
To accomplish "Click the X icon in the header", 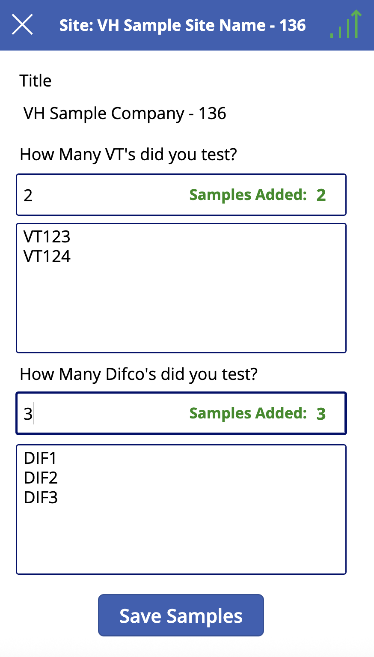I will (x=22, y=24).
